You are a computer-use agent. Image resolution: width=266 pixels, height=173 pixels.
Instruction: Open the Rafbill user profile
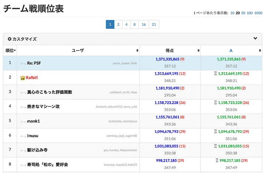[32, 78]
